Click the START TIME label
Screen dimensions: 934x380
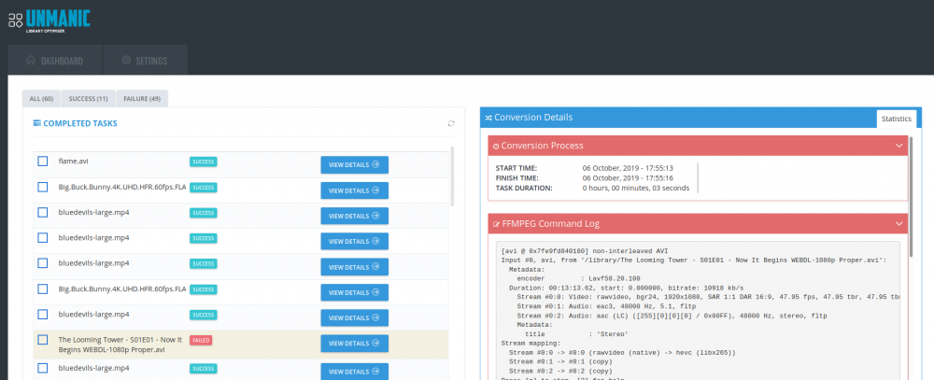(517, 168)
